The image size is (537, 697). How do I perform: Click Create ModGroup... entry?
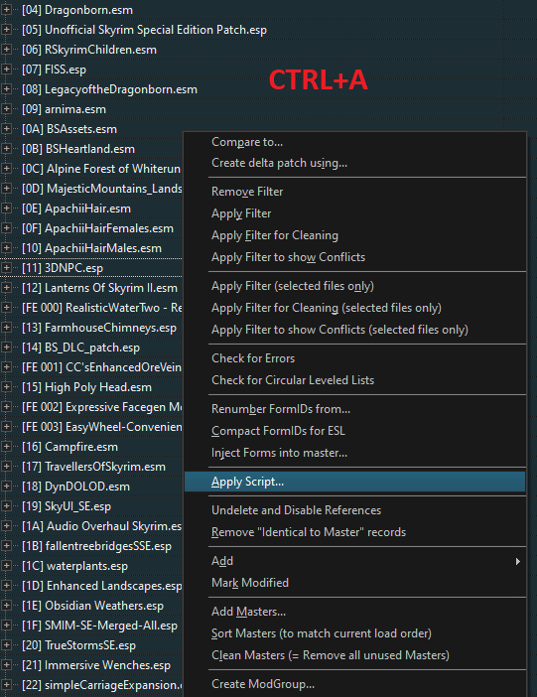(263, 684)
